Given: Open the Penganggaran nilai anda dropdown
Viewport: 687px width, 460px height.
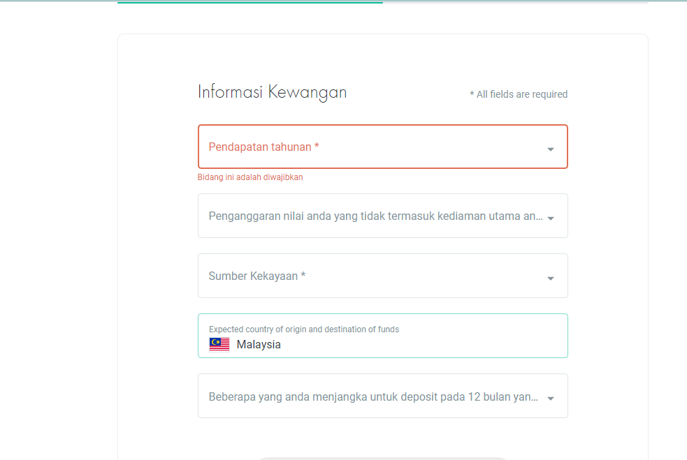Looking at the screenshot, I should click(382, 216).
